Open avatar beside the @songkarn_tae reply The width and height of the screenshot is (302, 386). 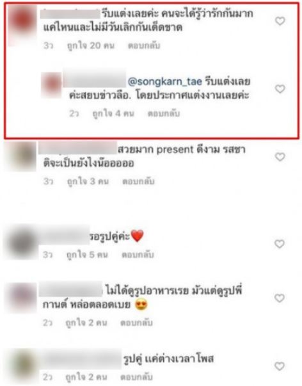coord(51,85)
